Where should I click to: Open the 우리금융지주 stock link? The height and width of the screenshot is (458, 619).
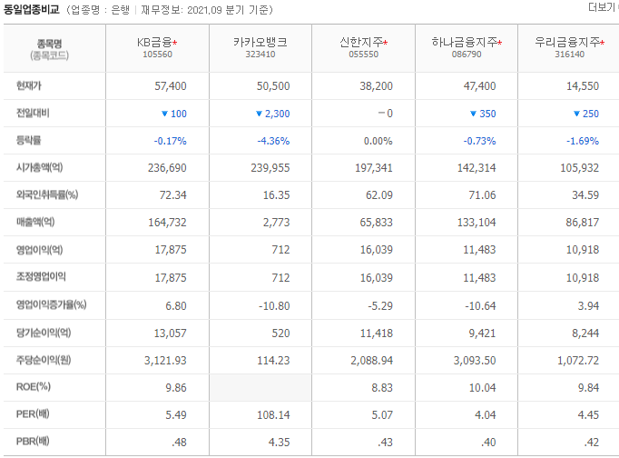567,42
